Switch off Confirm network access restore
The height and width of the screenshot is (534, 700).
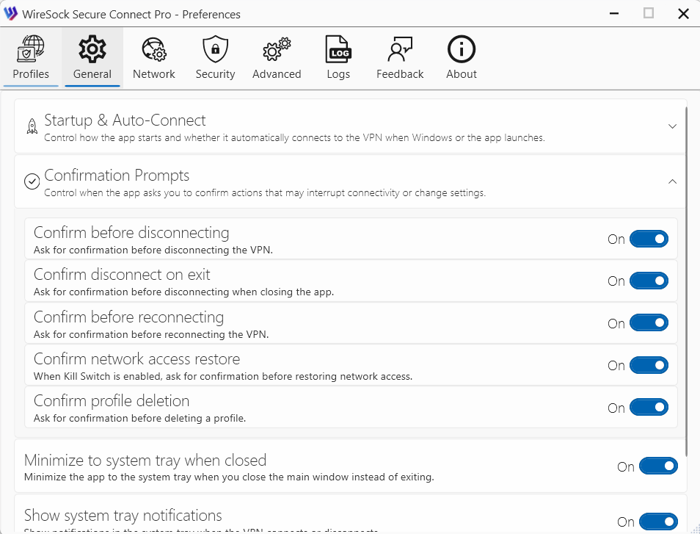[649, 365]
